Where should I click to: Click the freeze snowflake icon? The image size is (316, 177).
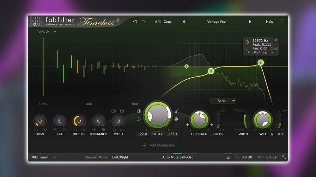tap(139, 111)
